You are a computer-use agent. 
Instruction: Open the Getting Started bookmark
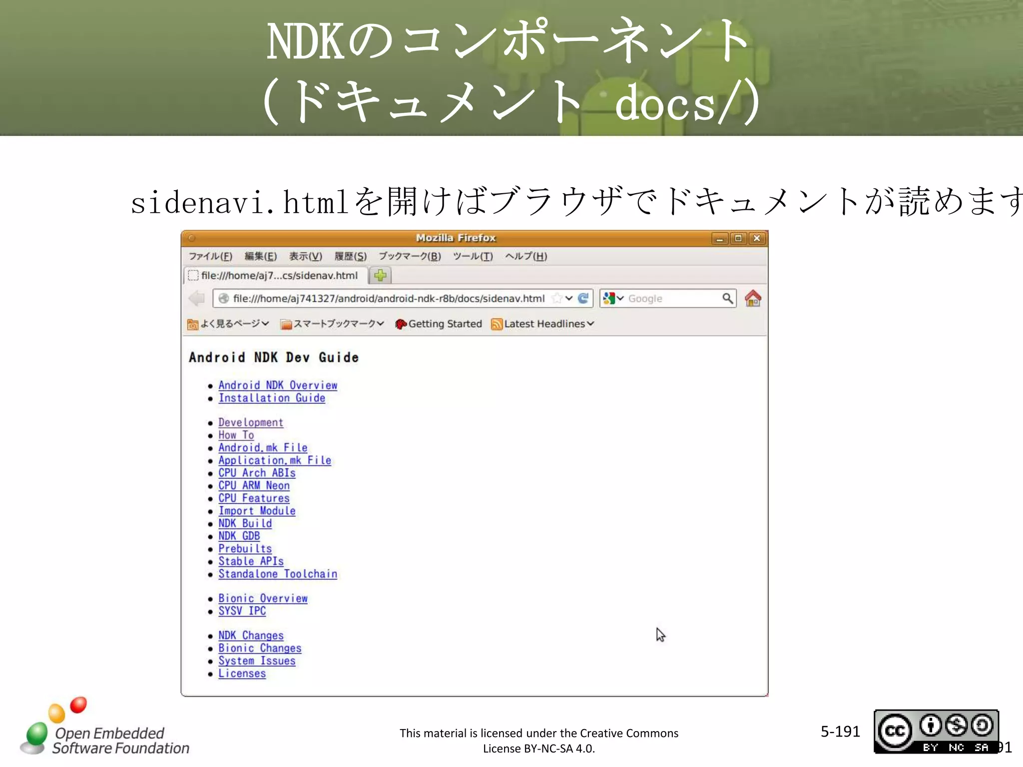pos(438,324)
